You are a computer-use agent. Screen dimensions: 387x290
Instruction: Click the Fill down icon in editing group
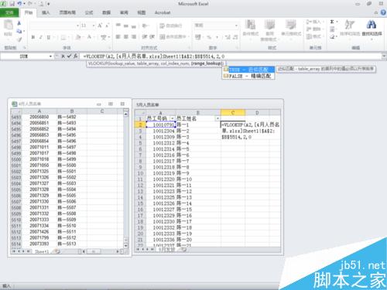click(332, 29)
